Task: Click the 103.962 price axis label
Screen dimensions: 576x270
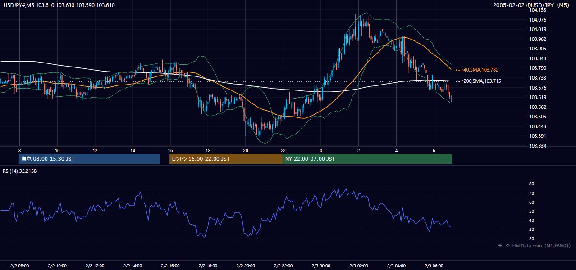Action: (x=538, y=39)
